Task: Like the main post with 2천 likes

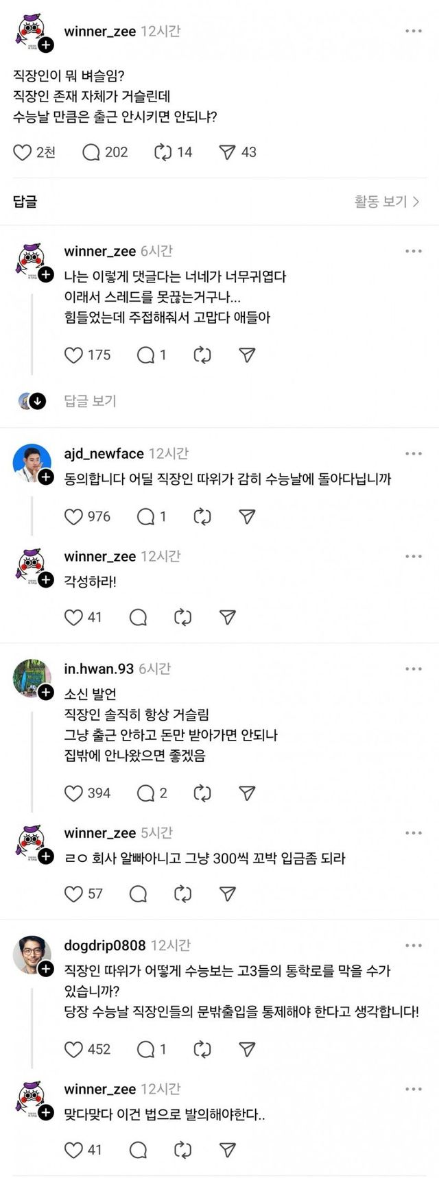Action: (23, 152)
